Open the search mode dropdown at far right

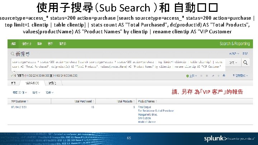[240, 76]
